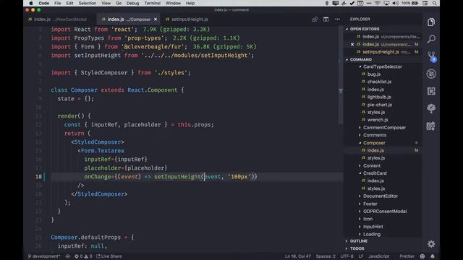Start a Live Share session
463x260 pixels.
(109, 256)
